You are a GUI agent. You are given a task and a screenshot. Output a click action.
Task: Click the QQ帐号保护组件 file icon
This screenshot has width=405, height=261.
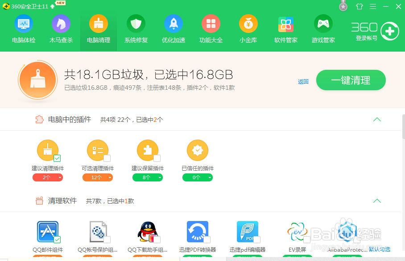(98, 232)
